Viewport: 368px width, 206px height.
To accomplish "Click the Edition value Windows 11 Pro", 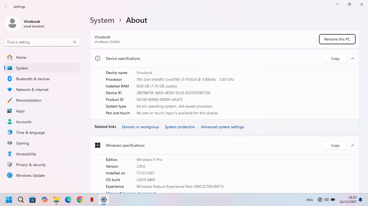I will tap(150, 160).
